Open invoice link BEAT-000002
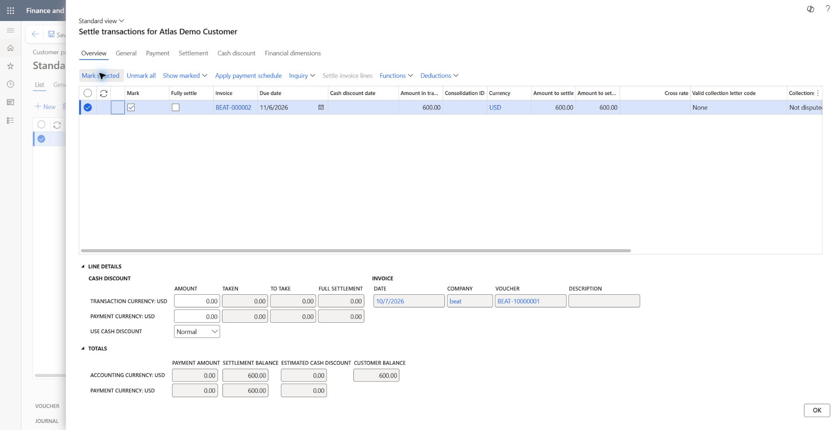 point(233,107)
